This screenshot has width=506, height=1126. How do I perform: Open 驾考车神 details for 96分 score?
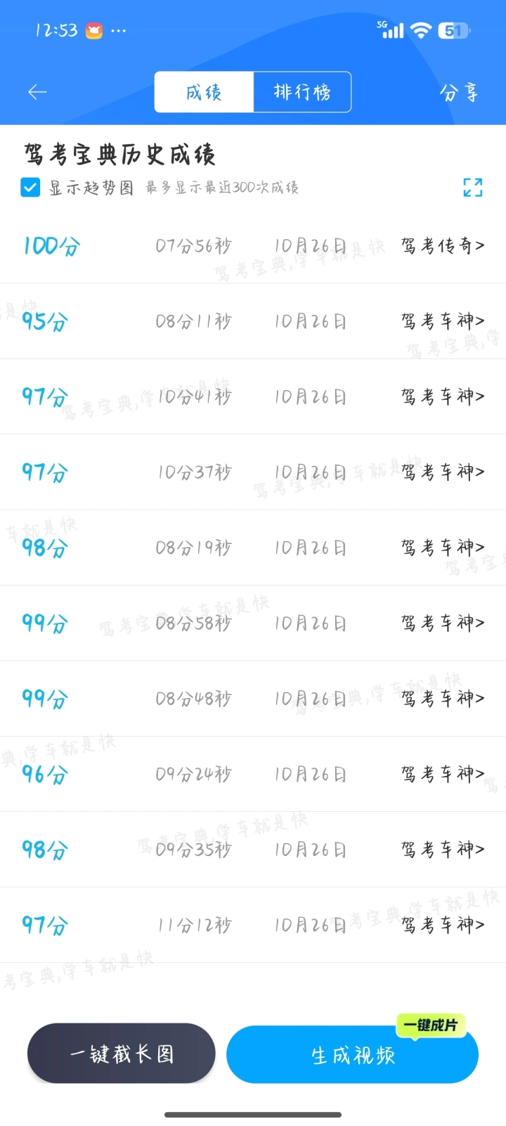click(x=443, y=774)
